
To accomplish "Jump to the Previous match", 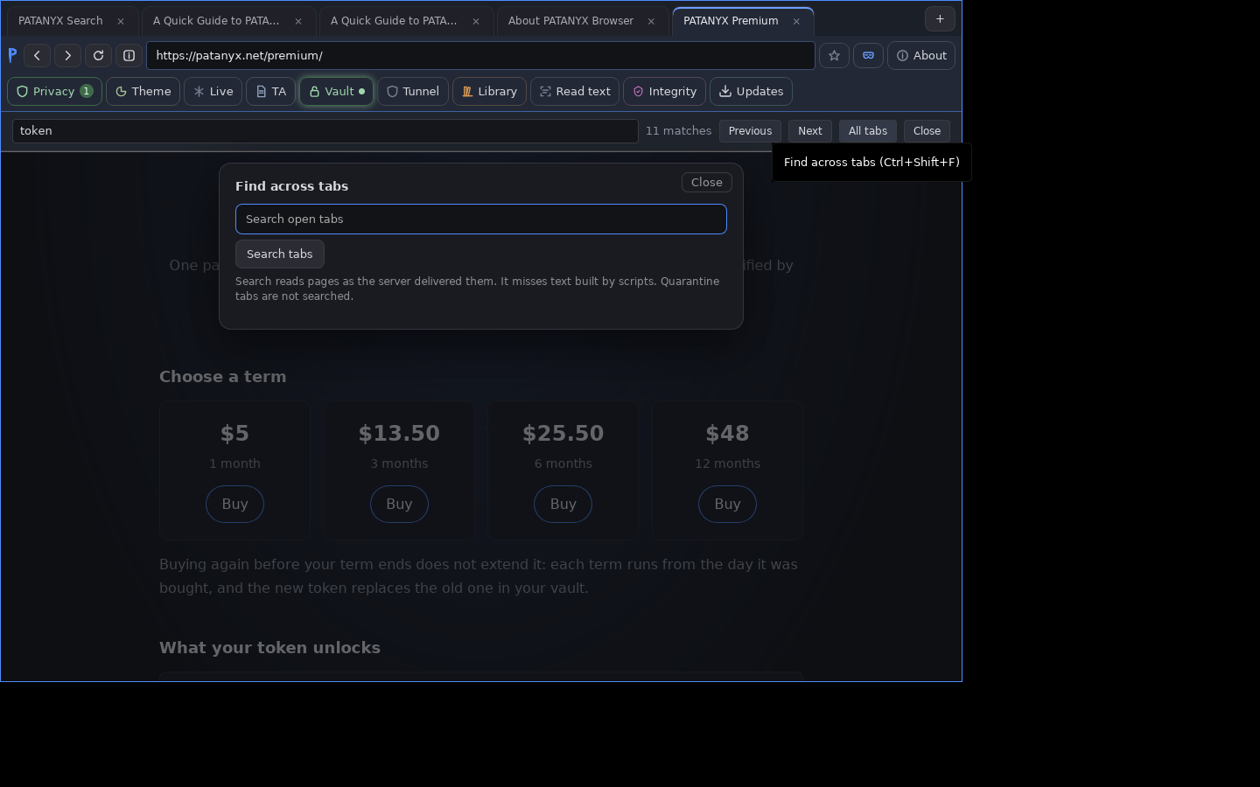I will [750, 130].
